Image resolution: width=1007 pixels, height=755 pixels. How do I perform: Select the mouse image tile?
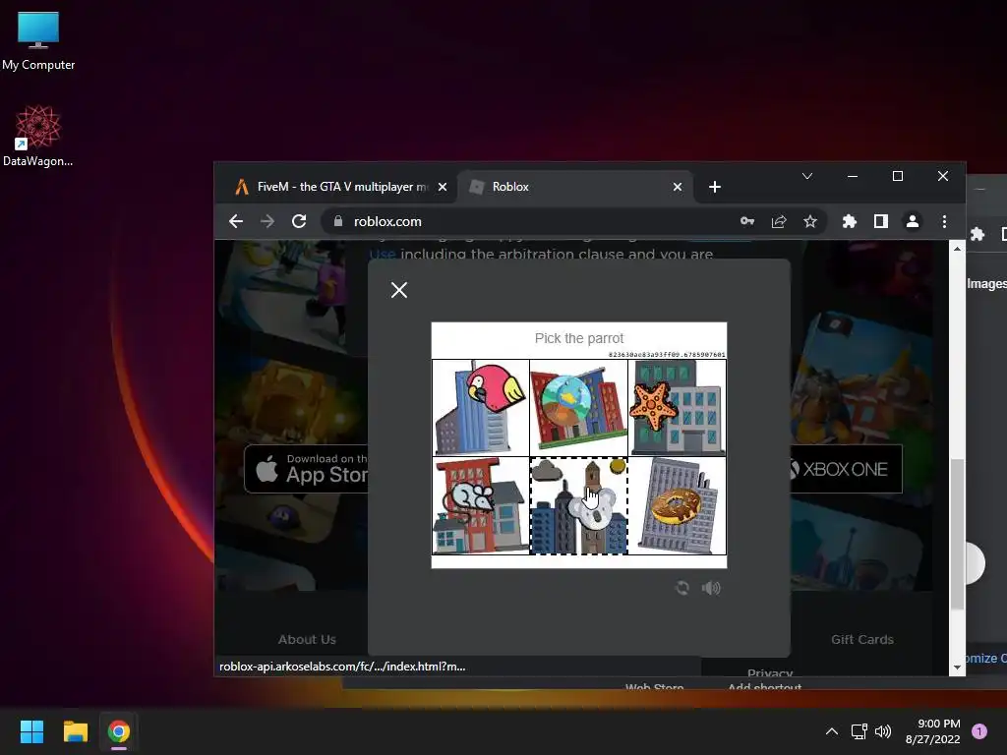click(480, 506)
